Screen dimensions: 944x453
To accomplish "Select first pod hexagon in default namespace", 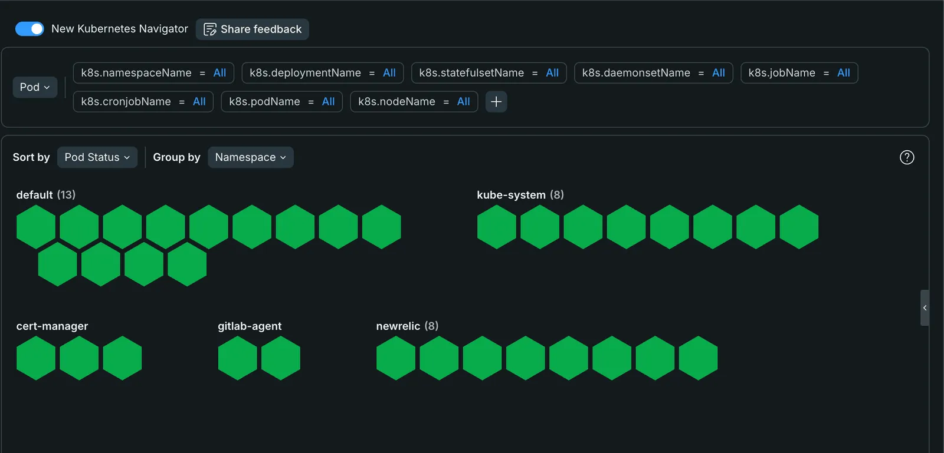I will tap(36, 227).
